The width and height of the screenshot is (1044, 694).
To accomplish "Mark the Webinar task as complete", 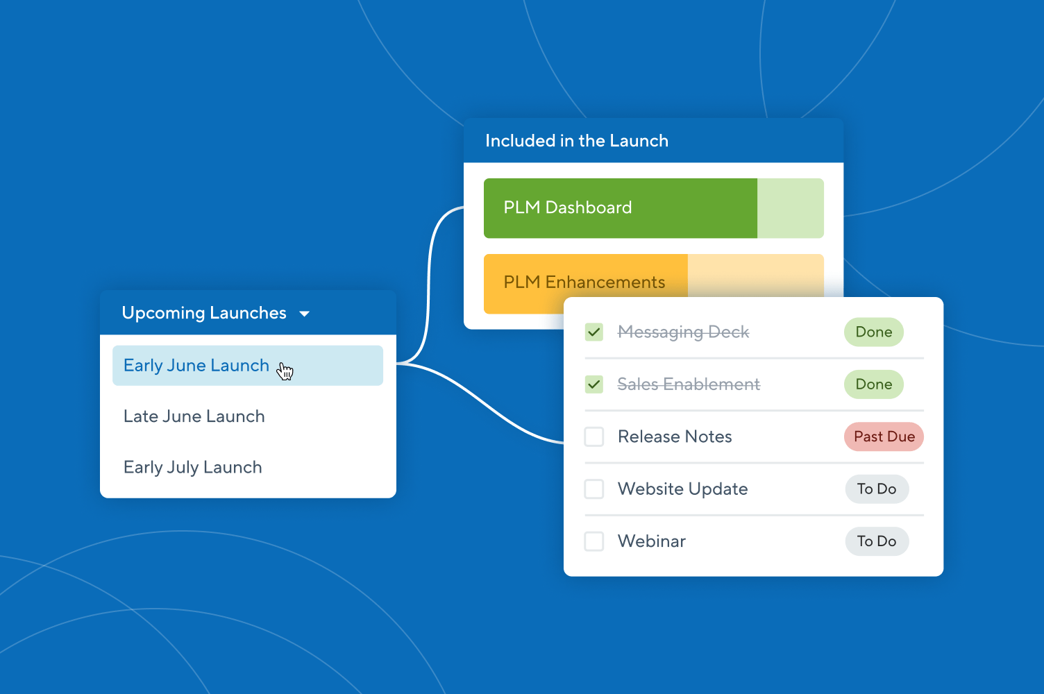I will coord(594,541).
